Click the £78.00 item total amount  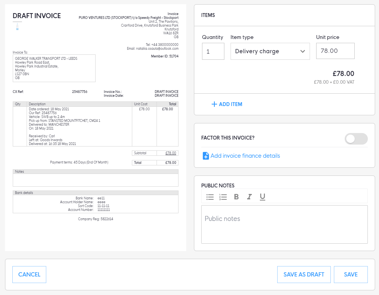(343, 74)
